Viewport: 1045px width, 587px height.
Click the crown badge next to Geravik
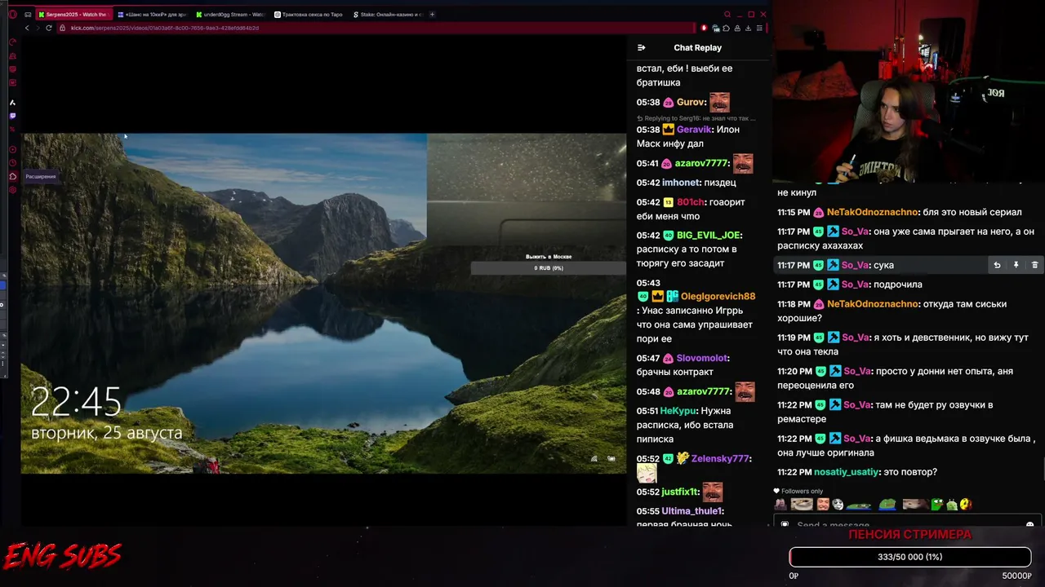[x=668, y=130]
